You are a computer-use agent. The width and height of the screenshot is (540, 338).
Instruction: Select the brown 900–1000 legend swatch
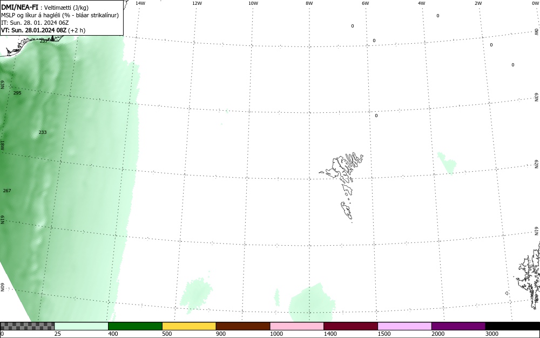coord(243,326)
